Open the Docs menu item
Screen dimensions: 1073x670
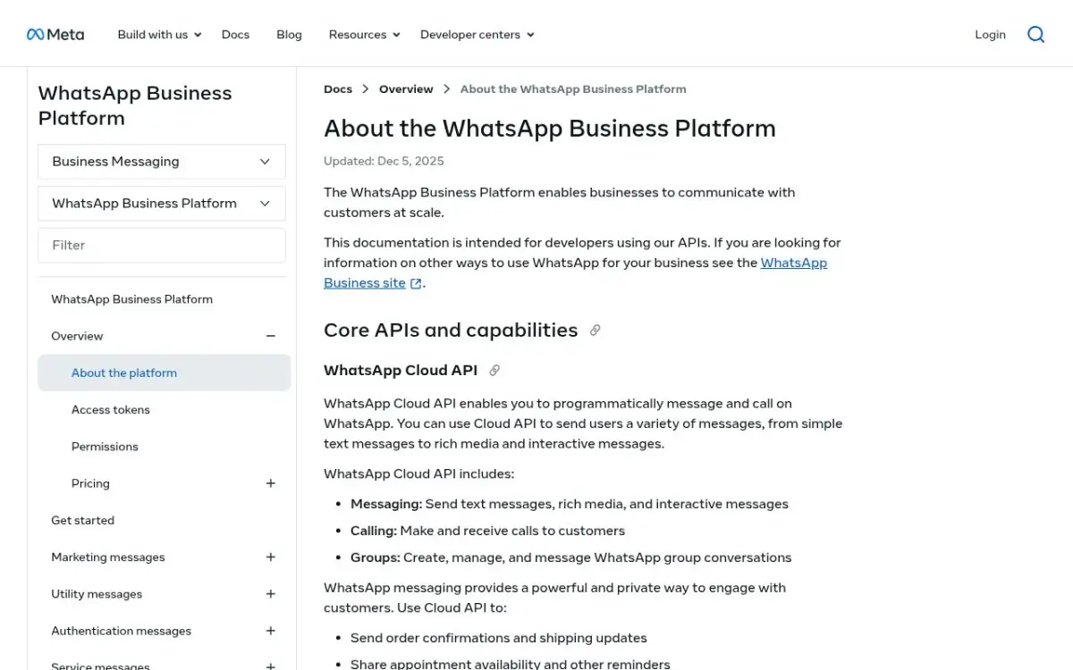[x=235, y=34]
